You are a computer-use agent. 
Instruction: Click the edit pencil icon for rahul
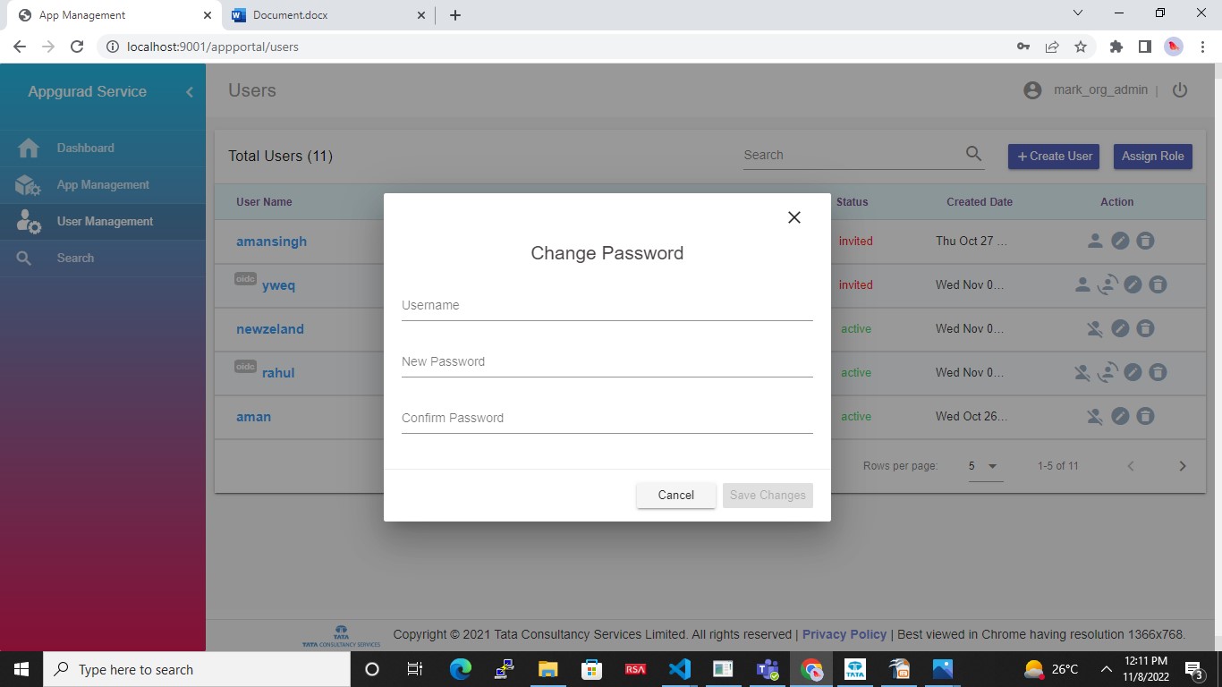(1133, 372)
